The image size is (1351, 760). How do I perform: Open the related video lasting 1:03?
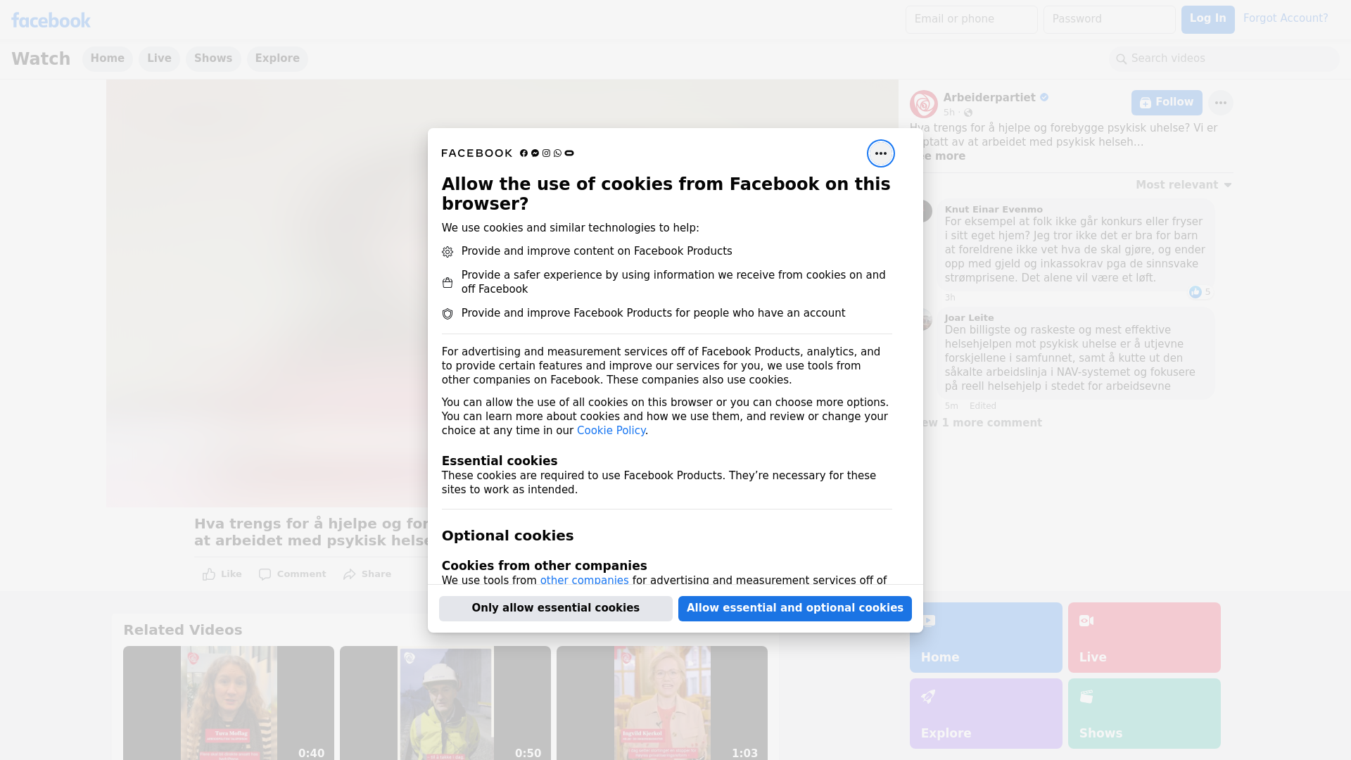(662, 703)
